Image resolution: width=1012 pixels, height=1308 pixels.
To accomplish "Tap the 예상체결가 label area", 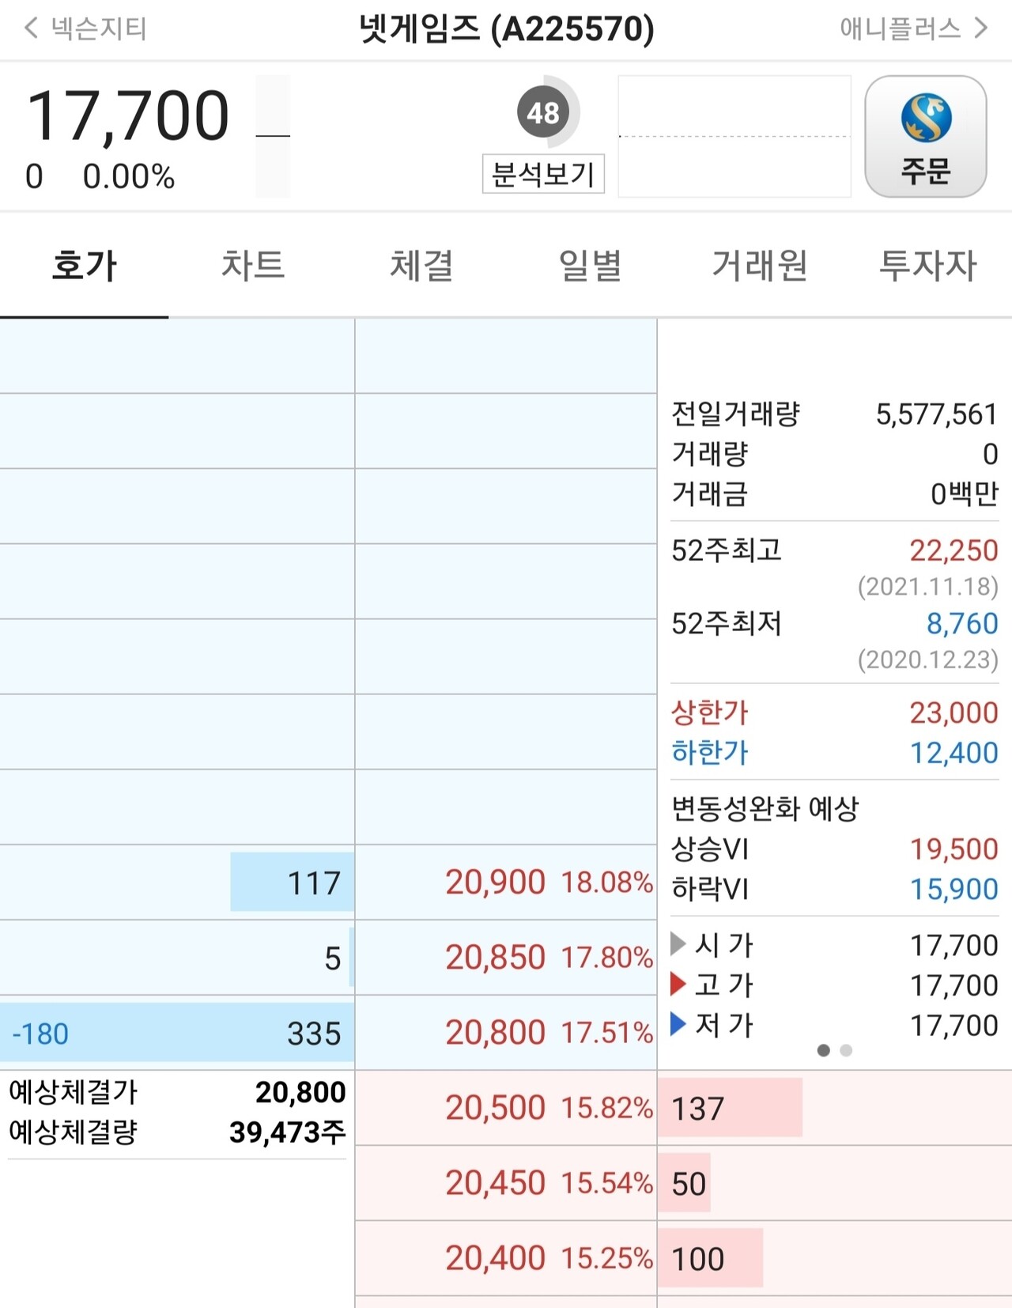I will [x=71, y=1091].
